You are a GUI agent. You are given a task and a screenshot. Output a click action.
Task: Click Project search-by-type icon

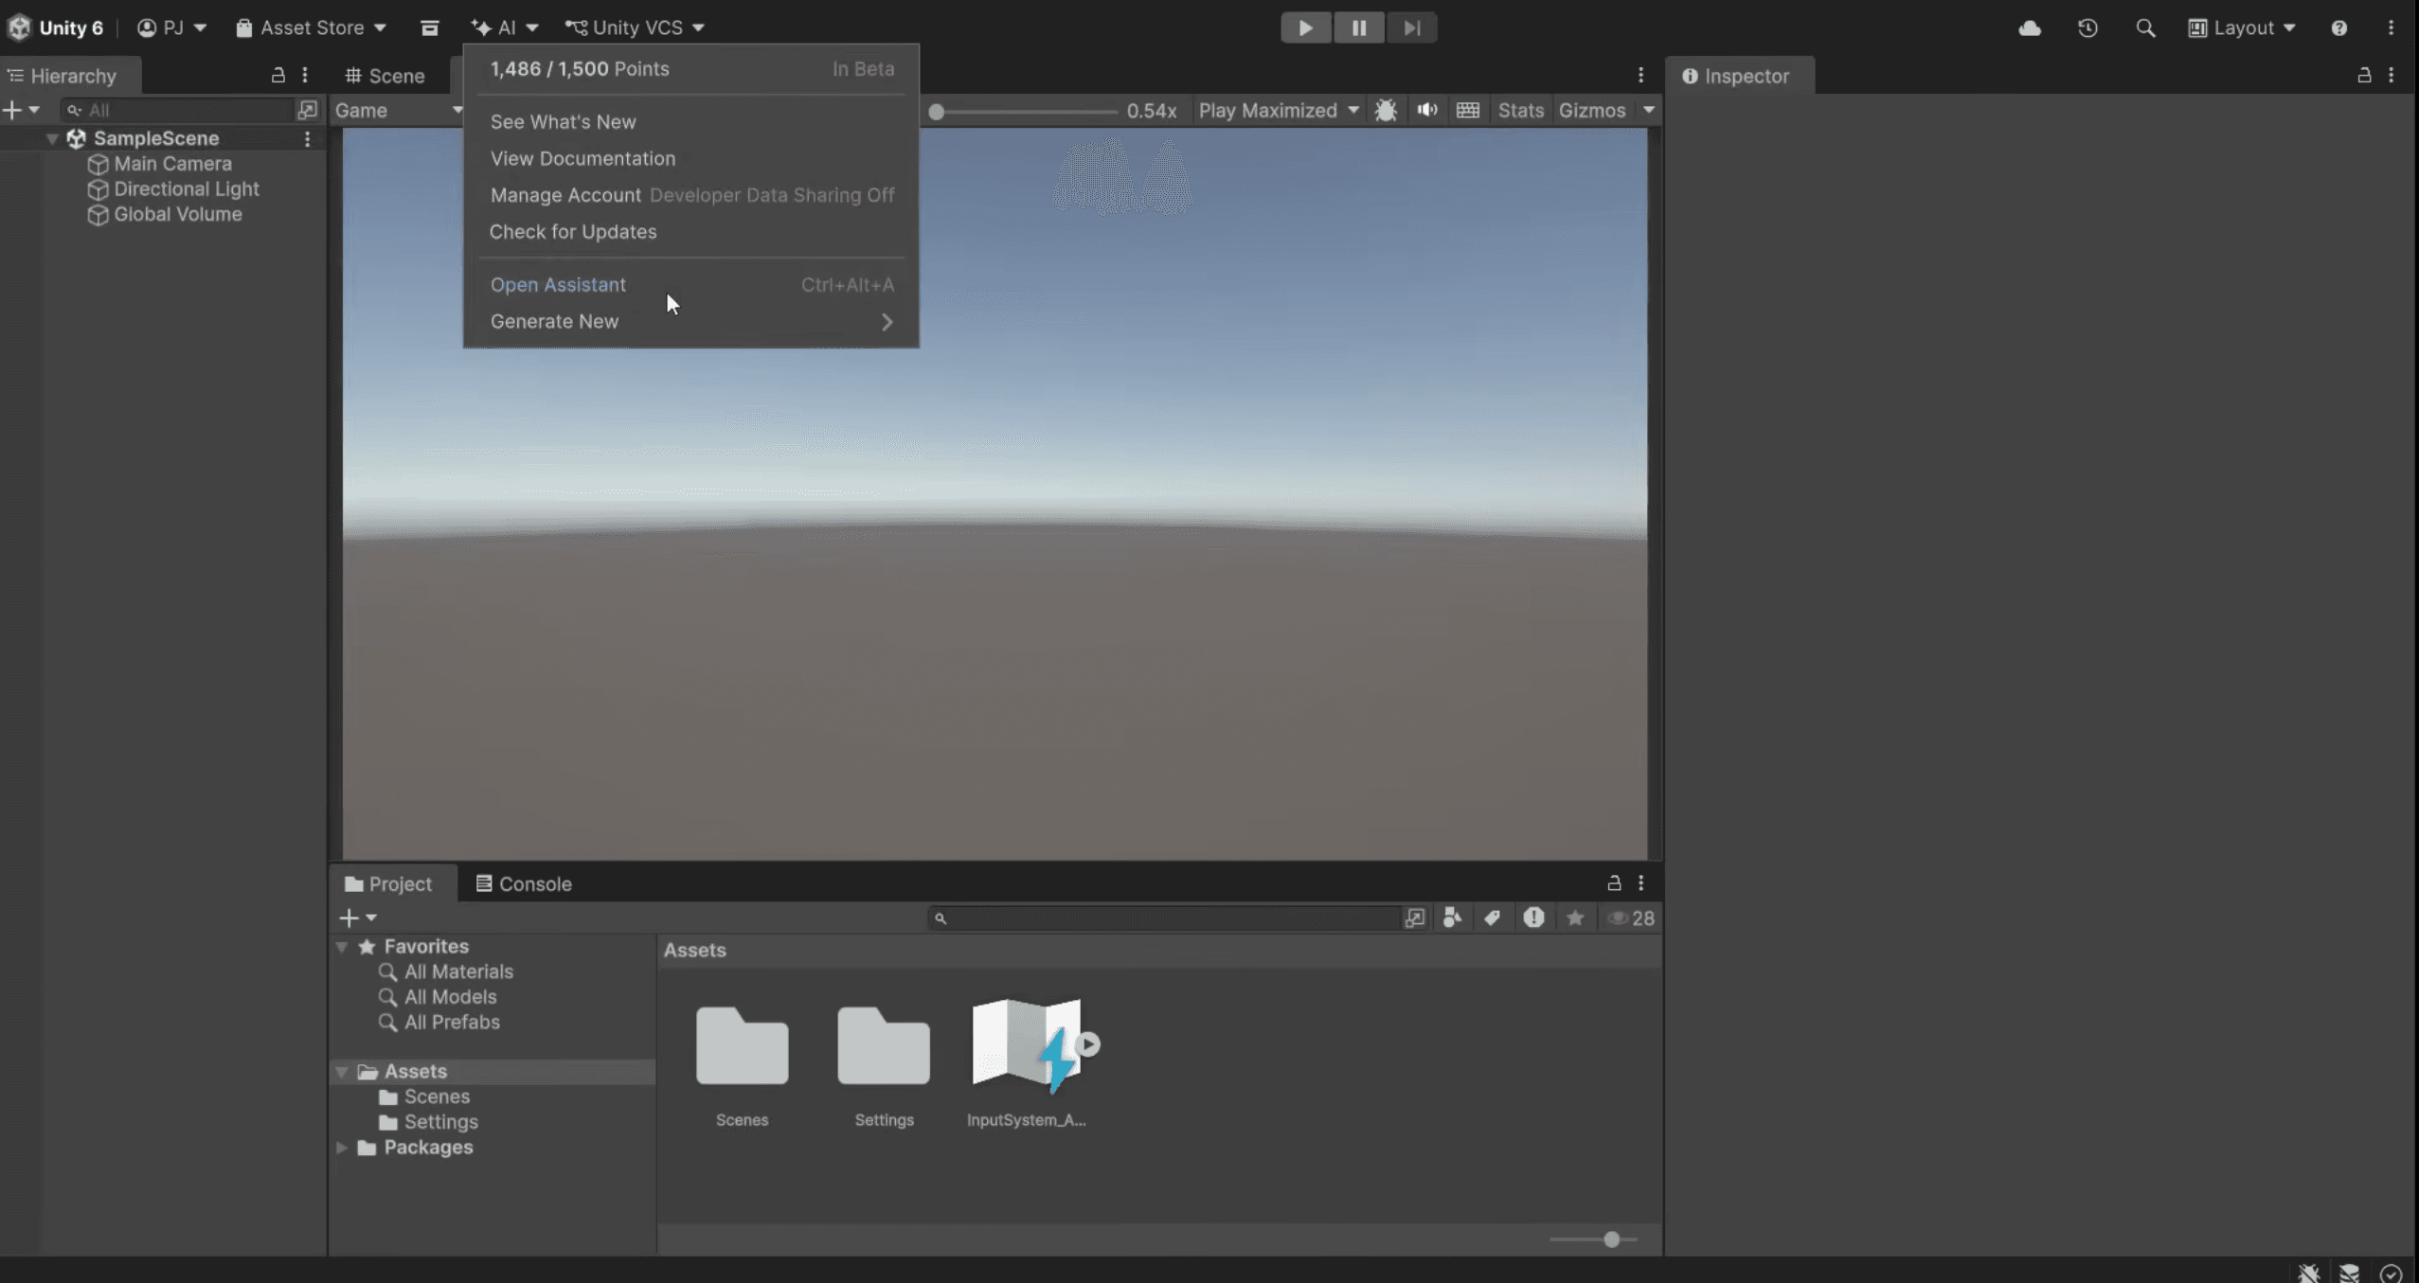[x=1451, y=918]
